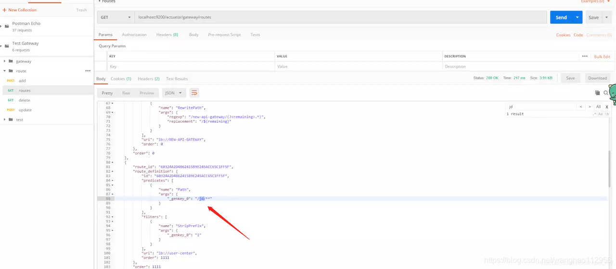Click the Postman Echo folder icon

[x=7, y=26]
